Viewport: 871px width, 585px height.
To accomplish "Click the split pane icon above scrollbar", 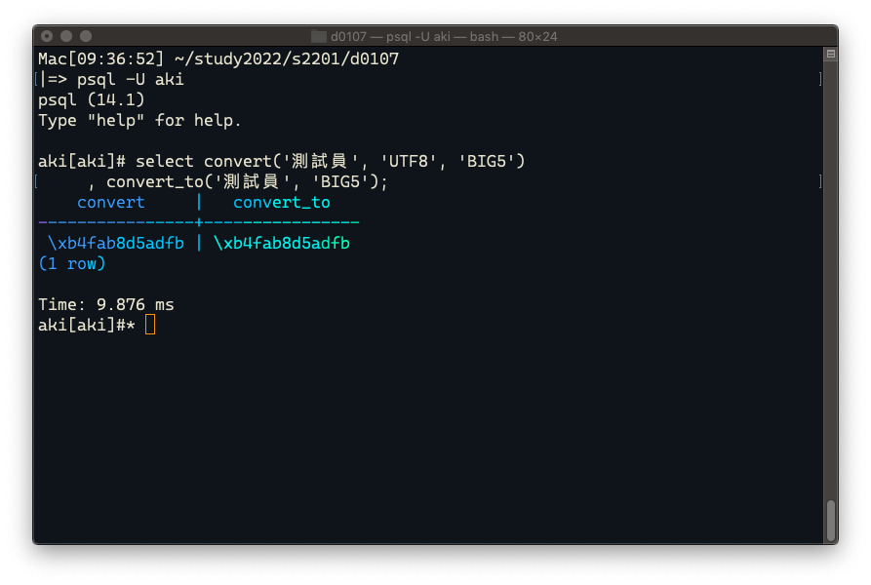I will click(830, 54).
